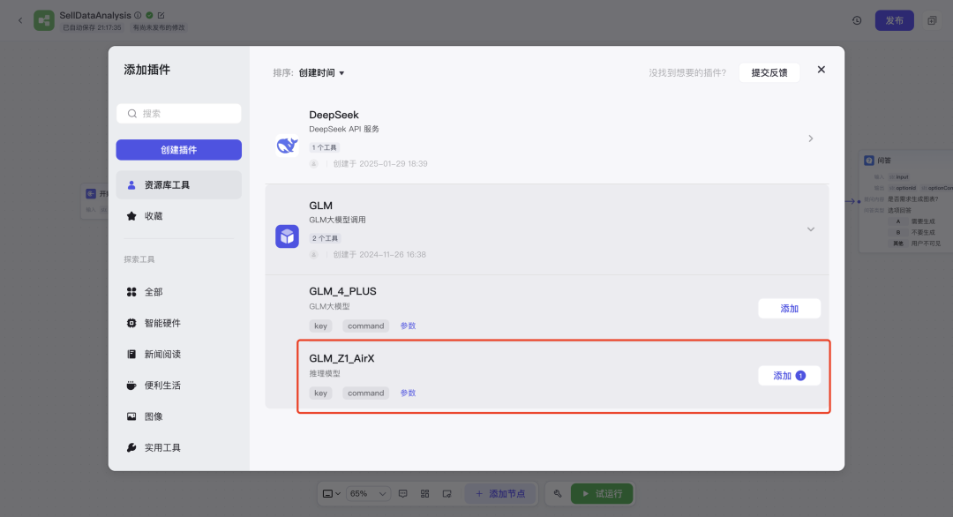Go back using the top-left arrow
Screen dimensions: 953x517
20,20
